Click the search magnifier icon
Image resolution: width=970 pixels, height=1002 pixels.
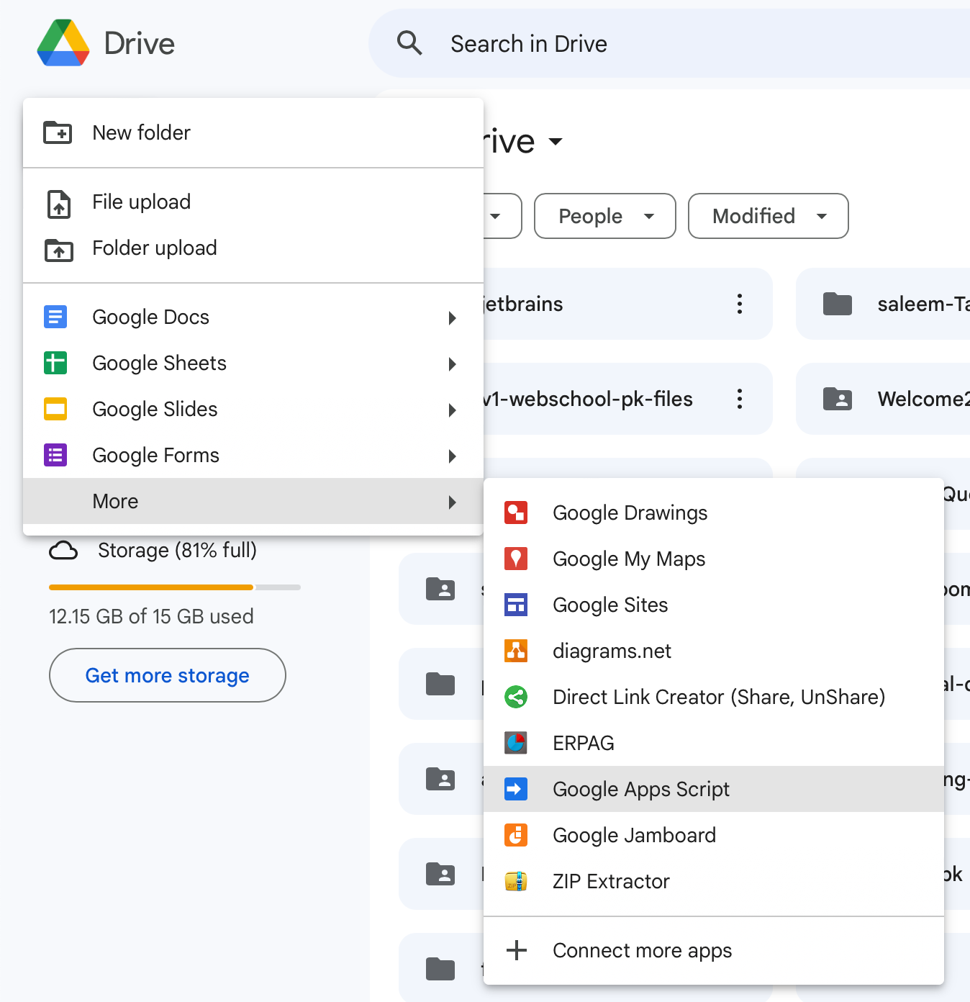click(409, 43)
